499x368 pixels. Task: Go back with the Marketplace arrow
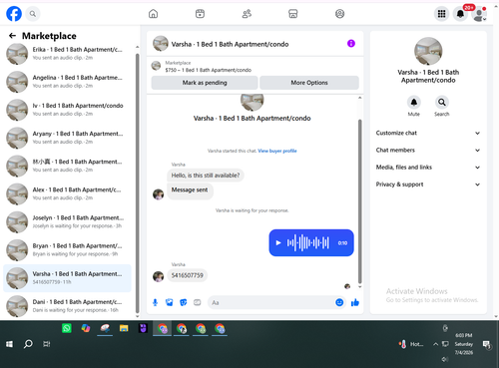(12, 36)
